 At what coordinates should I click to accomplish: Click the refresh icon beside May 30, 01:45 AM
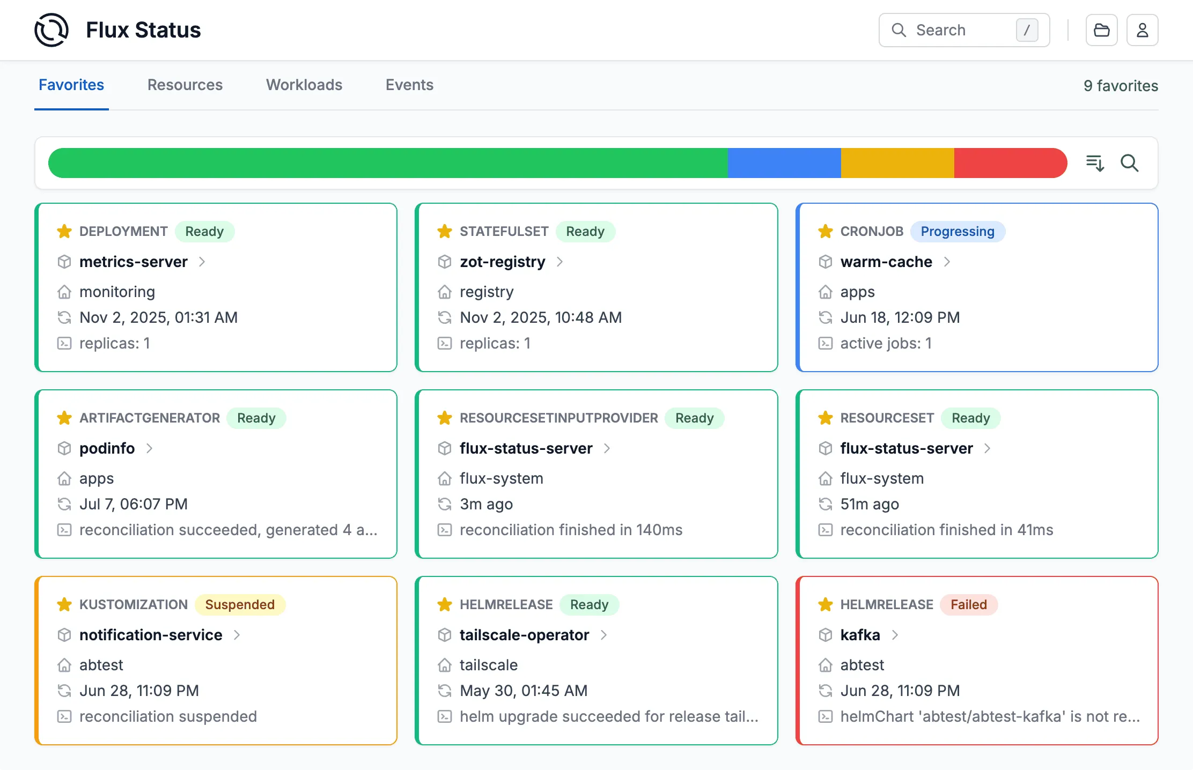click(x=445, y=691)
